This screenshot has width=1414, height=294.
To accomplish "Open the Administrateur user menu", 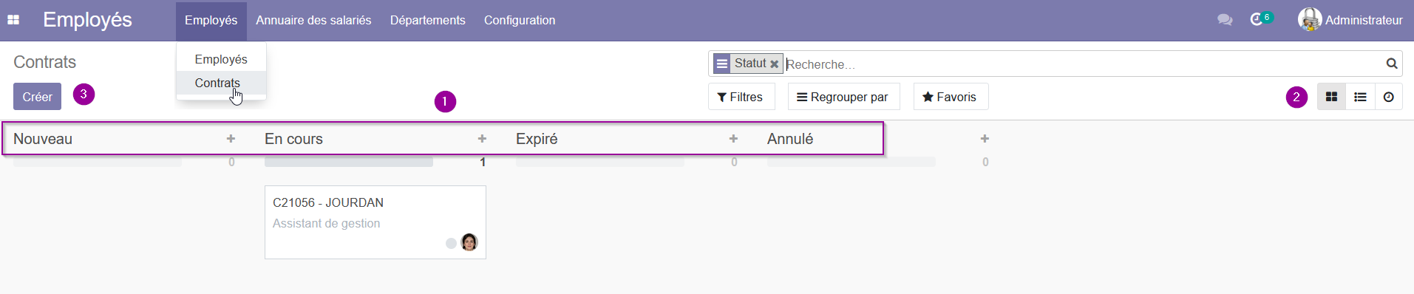I will click(x=1350, y=20).
